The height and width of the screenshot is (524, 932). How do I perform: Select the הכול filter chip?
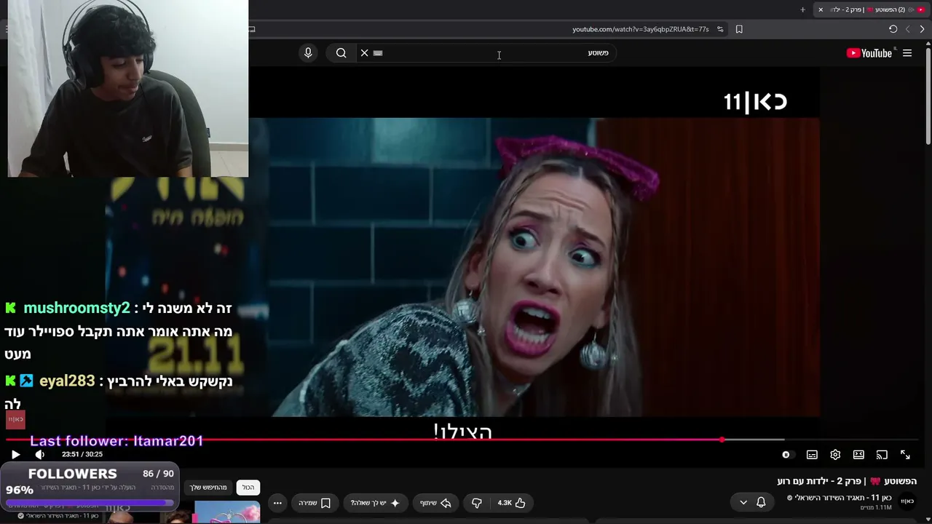pos(248,487)
